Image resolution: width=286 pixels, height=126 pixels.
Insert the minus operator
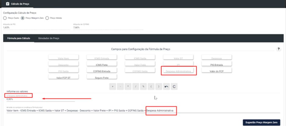pos(120,87)
